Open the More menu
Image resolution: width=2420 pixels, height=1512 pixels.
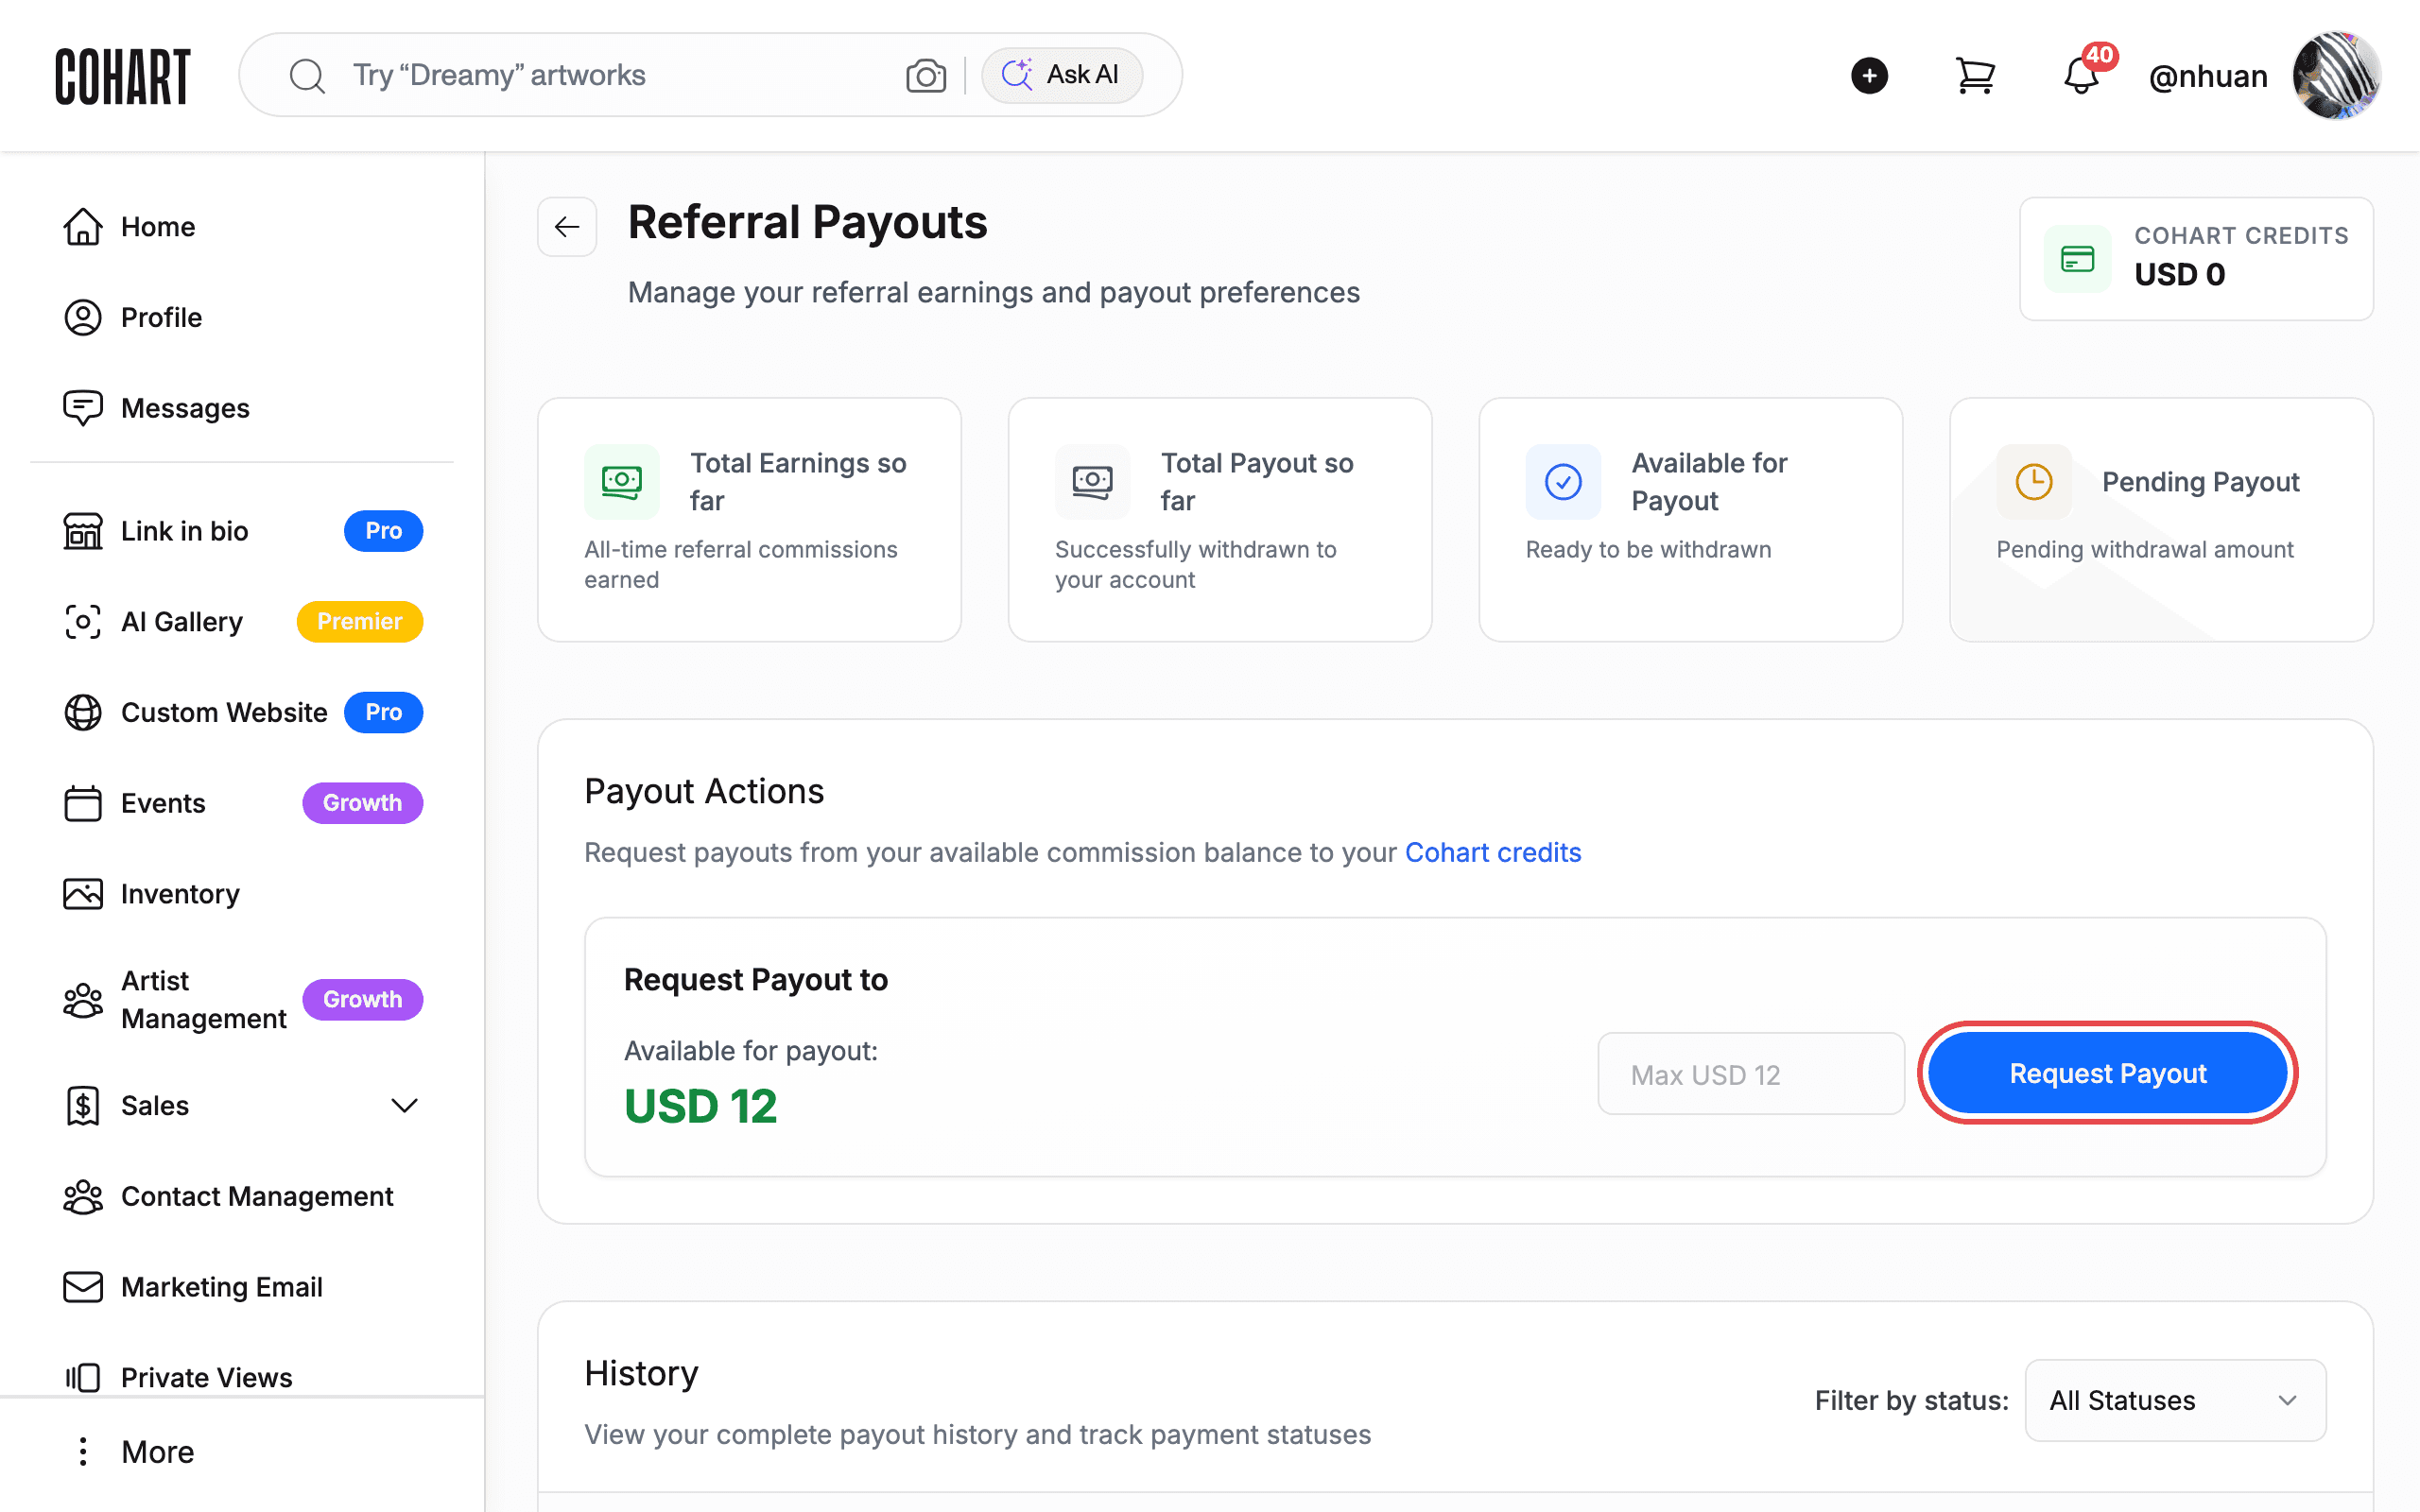click(137, 1452)
